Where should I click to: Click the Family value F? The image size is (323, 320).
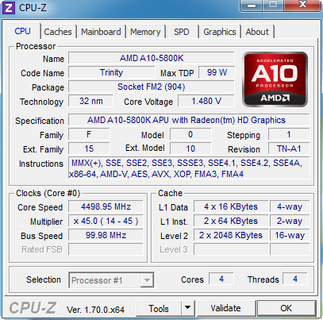click(89, 135)
